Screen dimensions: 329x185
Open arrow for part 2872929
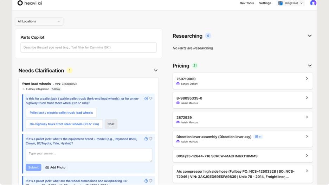click(x=307, y=117)
